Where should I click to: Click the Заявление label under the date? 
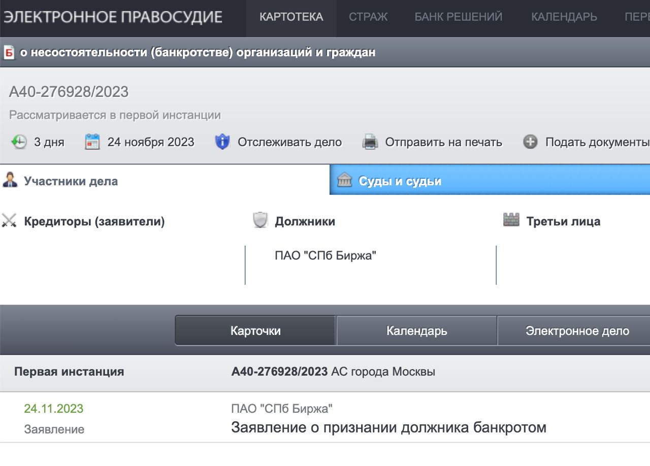pyautogui.click(x=54, y=429)
